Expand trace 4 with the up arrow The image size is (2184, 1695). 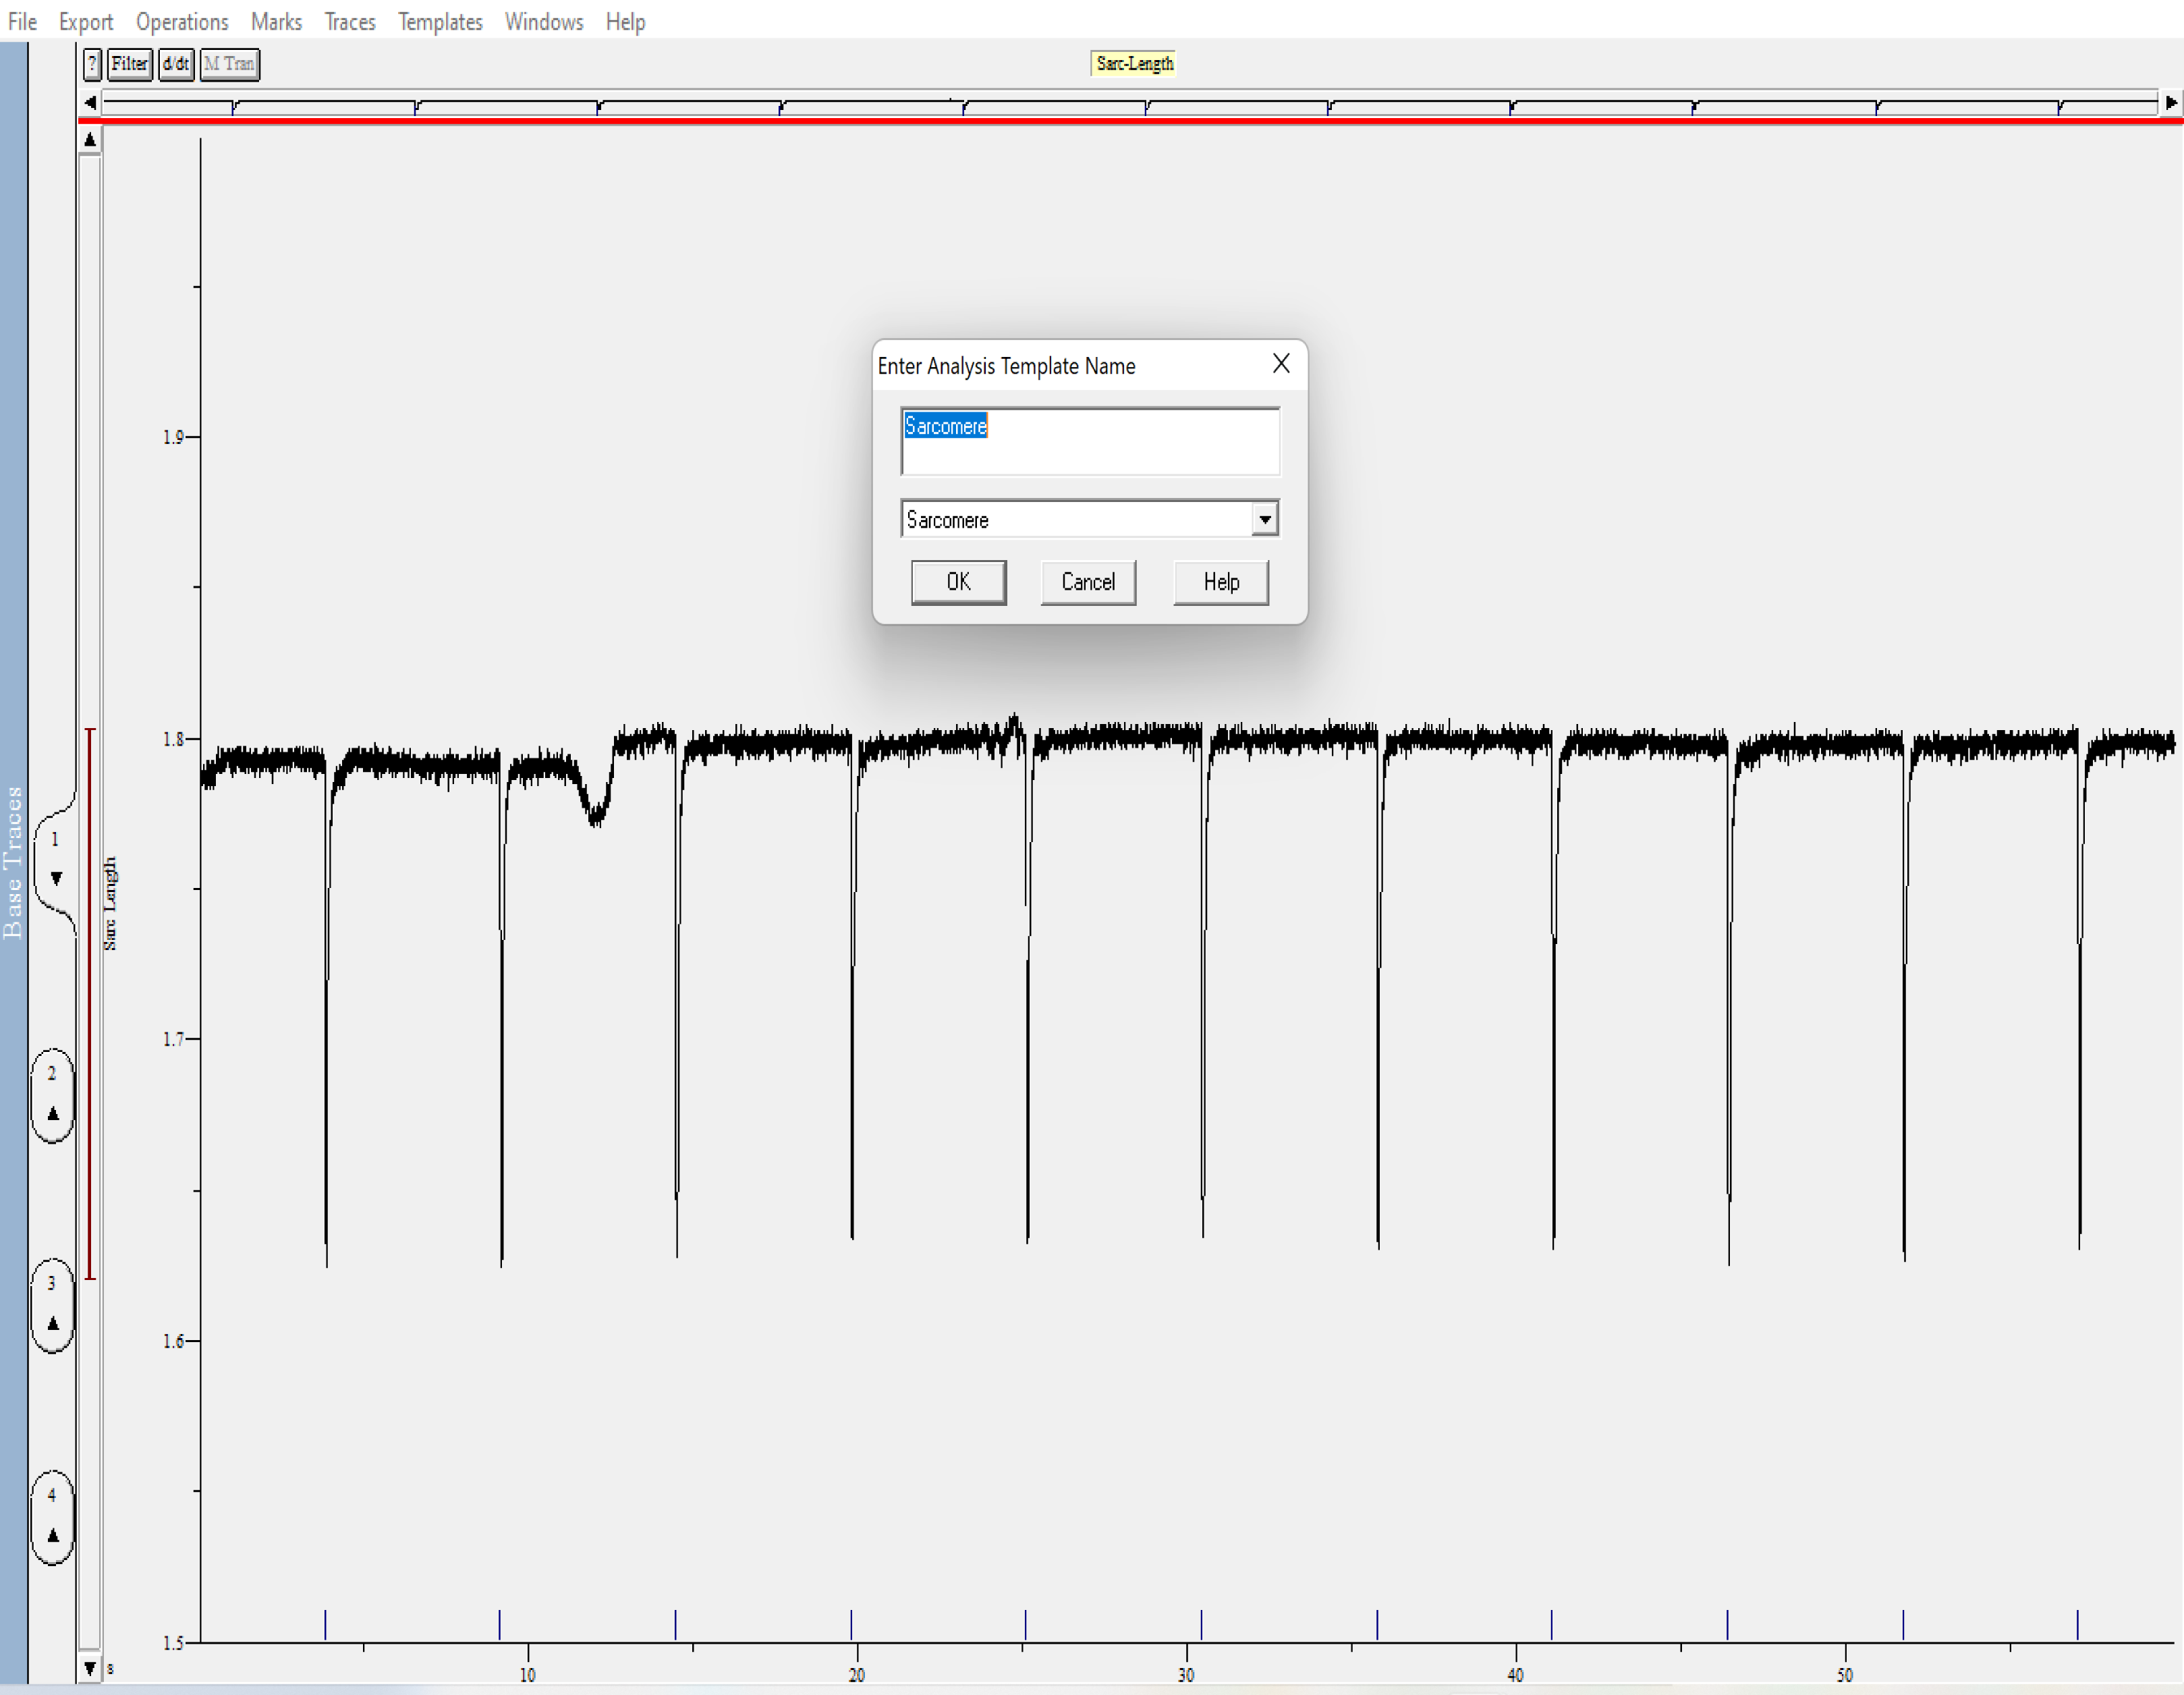click(x=53, y=1536)
